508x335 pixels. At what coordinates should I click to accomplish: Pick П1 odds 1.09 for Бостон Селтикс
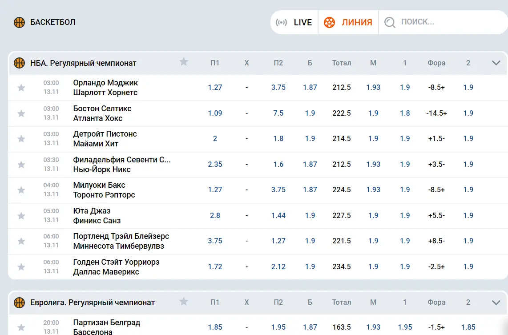(x=215, y=113)
